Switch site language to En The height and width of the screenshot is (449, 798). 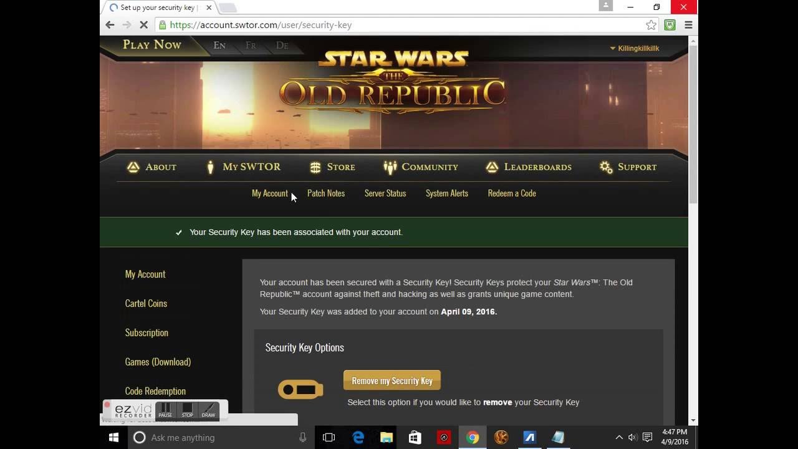point(219,45)
